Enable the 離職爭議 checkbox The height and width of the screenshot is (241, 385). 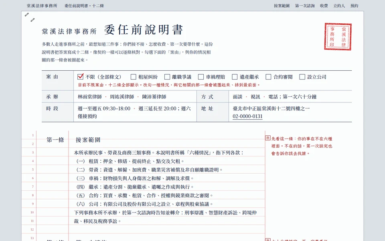[167, 77]
